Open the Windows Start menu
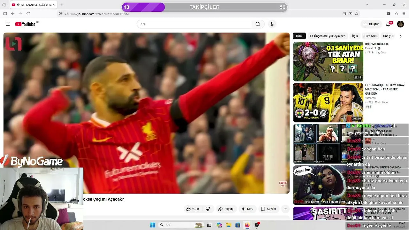Viewport: 409px width, 230px height. 153,225
